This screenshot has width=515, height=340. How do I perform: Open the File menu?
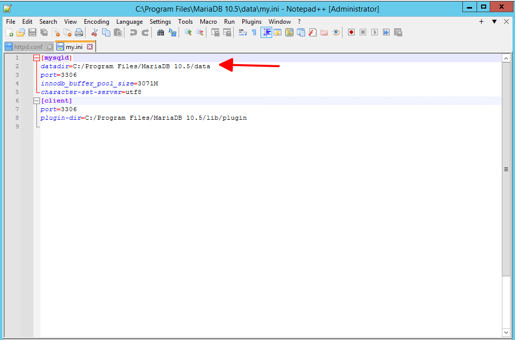11,22
